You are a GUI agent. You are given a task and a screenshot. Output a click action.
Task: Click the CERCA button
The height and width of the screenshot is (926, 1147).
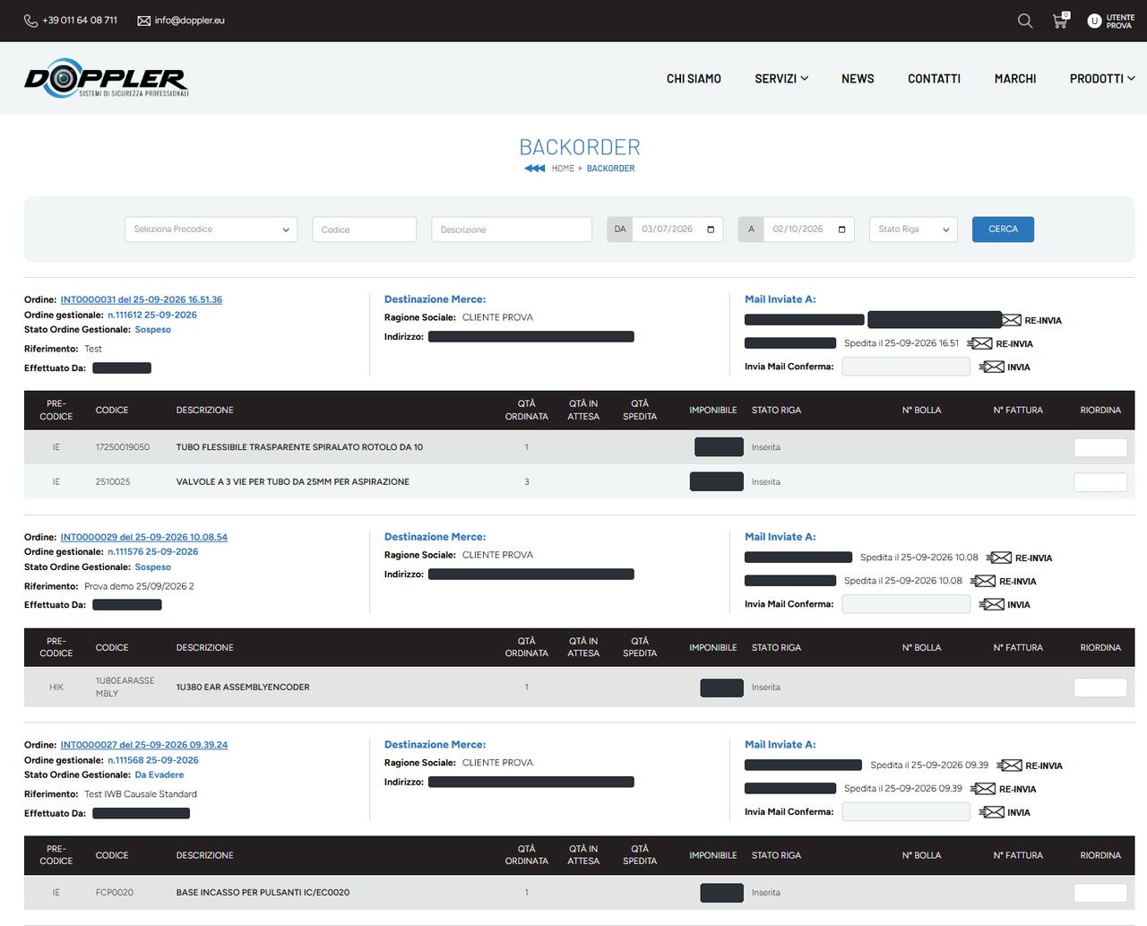(1003, 229)
